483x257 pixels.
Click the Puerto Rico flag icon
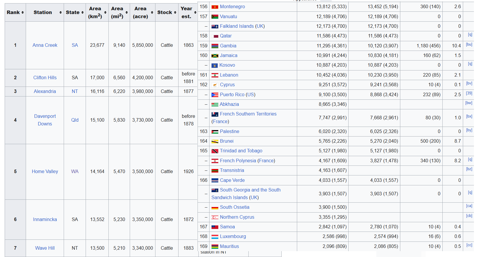(215, 95)
